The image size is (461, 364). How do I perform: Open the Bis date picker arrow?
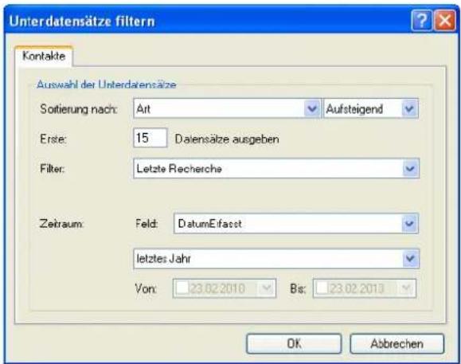pos(407,288)
